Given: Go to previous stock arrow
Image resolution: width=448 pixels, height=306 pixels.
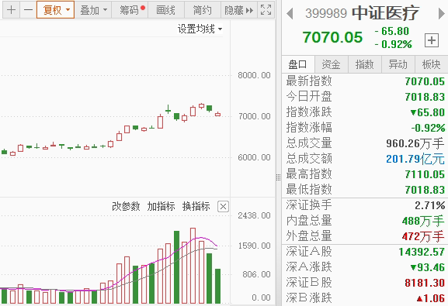Looking at the screenshot, I should click(290, 14).
